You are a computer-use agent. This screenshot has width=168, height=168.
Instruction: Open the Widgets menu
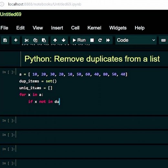(118, 28)
